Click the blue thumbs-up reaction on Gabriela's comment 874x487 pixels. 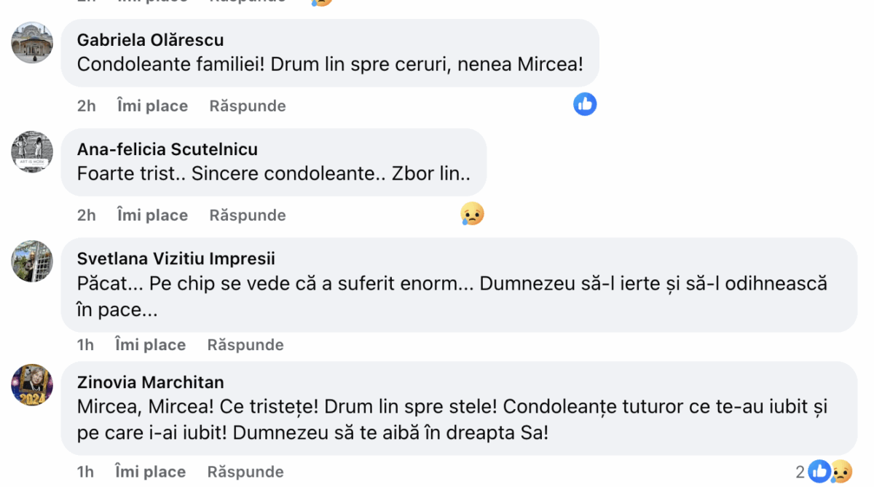click(x=585, y=104)
